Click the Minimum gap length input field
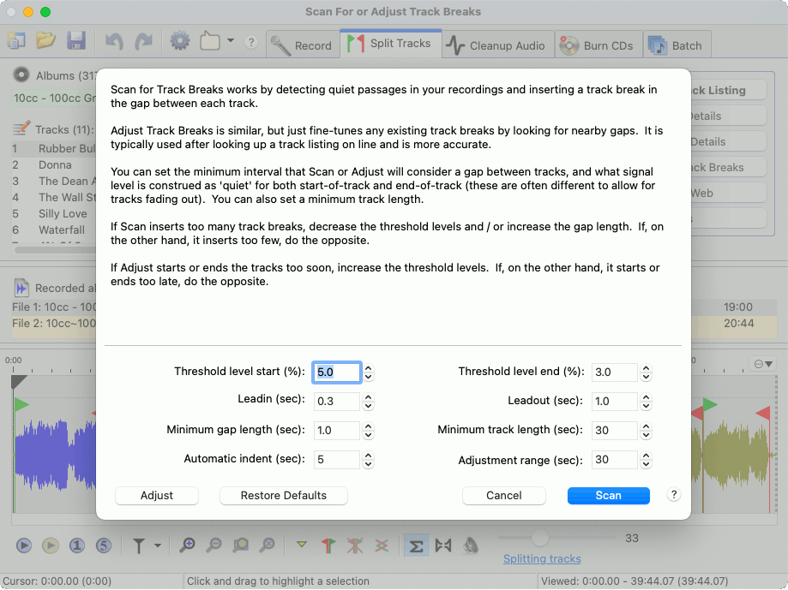Screen dimensions: 788x590 click(336, 430)
